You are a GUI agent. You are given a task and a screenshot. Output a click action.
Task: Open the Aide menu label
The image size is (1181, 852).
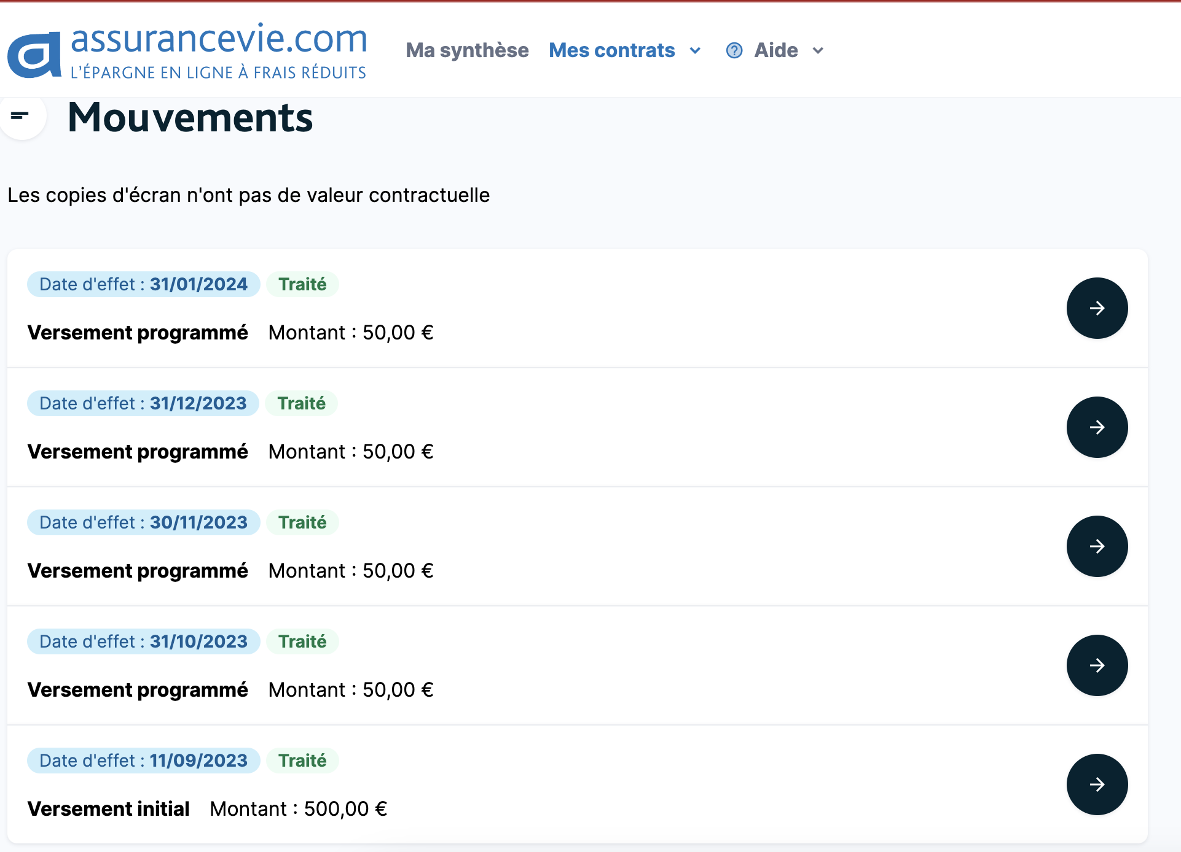(x=776, y=50)
